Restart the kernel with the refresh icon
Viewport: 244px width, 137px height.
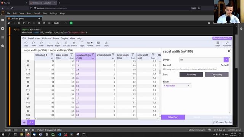(44, 23)
